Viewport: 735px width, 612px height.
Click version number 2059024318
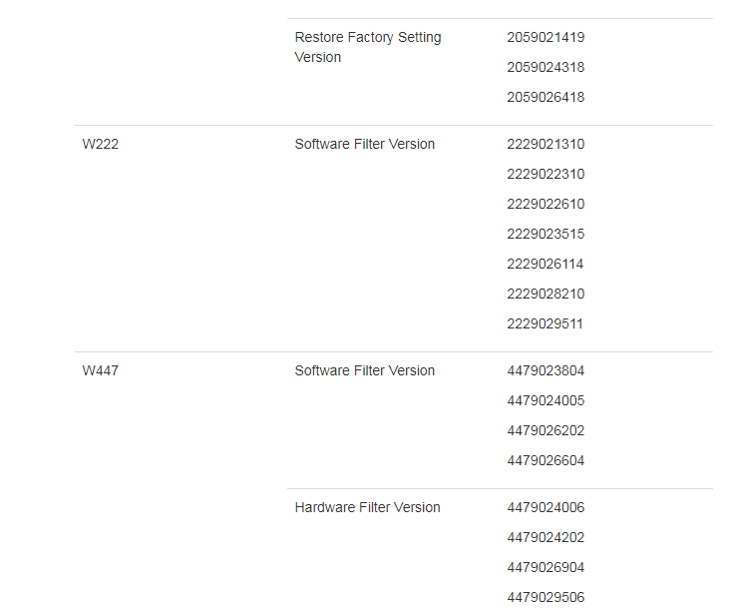tap(546, 68)
